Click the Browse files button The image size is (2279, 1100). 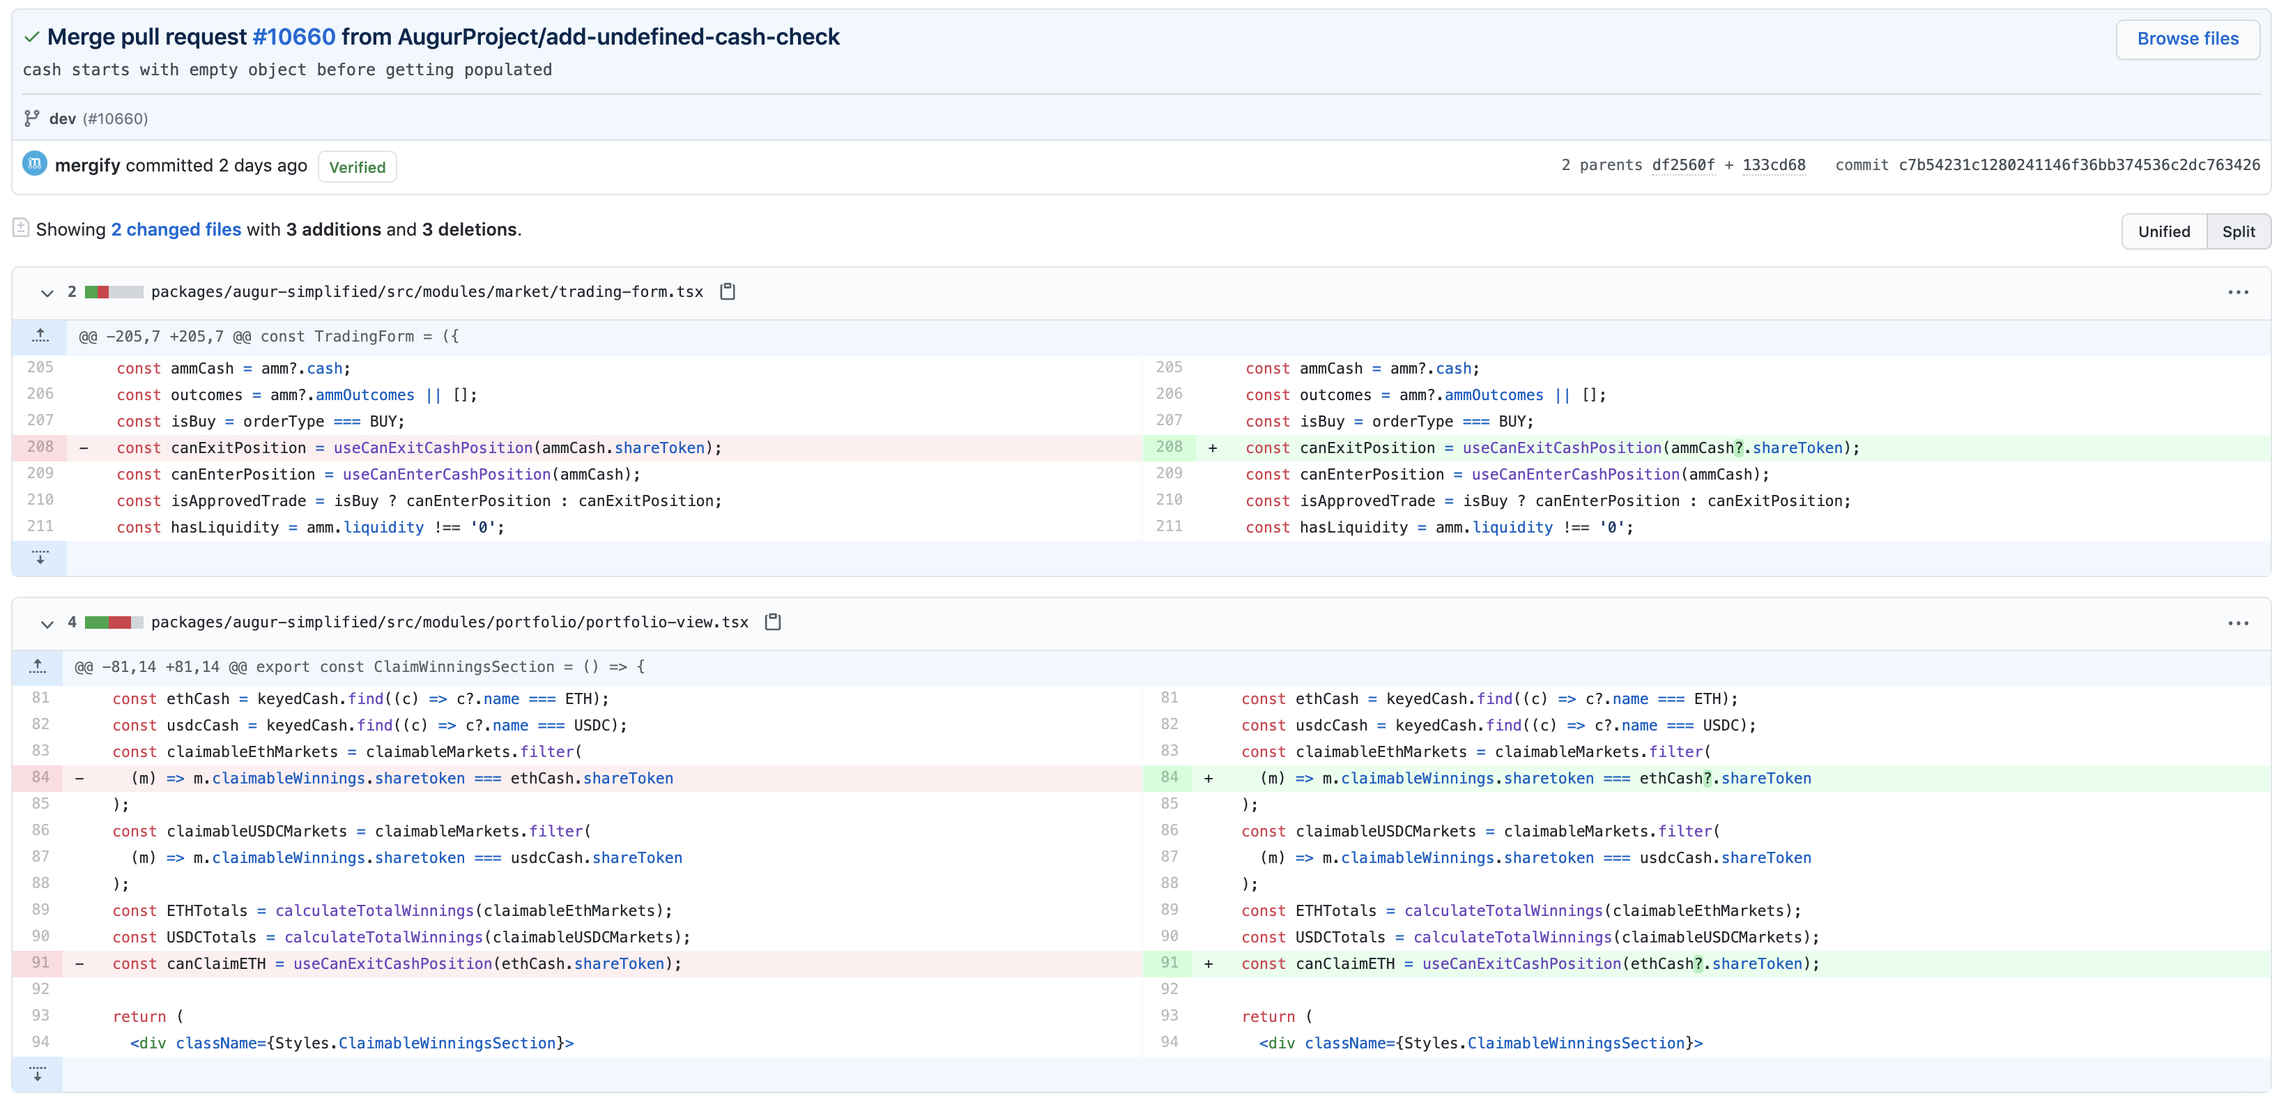coord(2187,39)
